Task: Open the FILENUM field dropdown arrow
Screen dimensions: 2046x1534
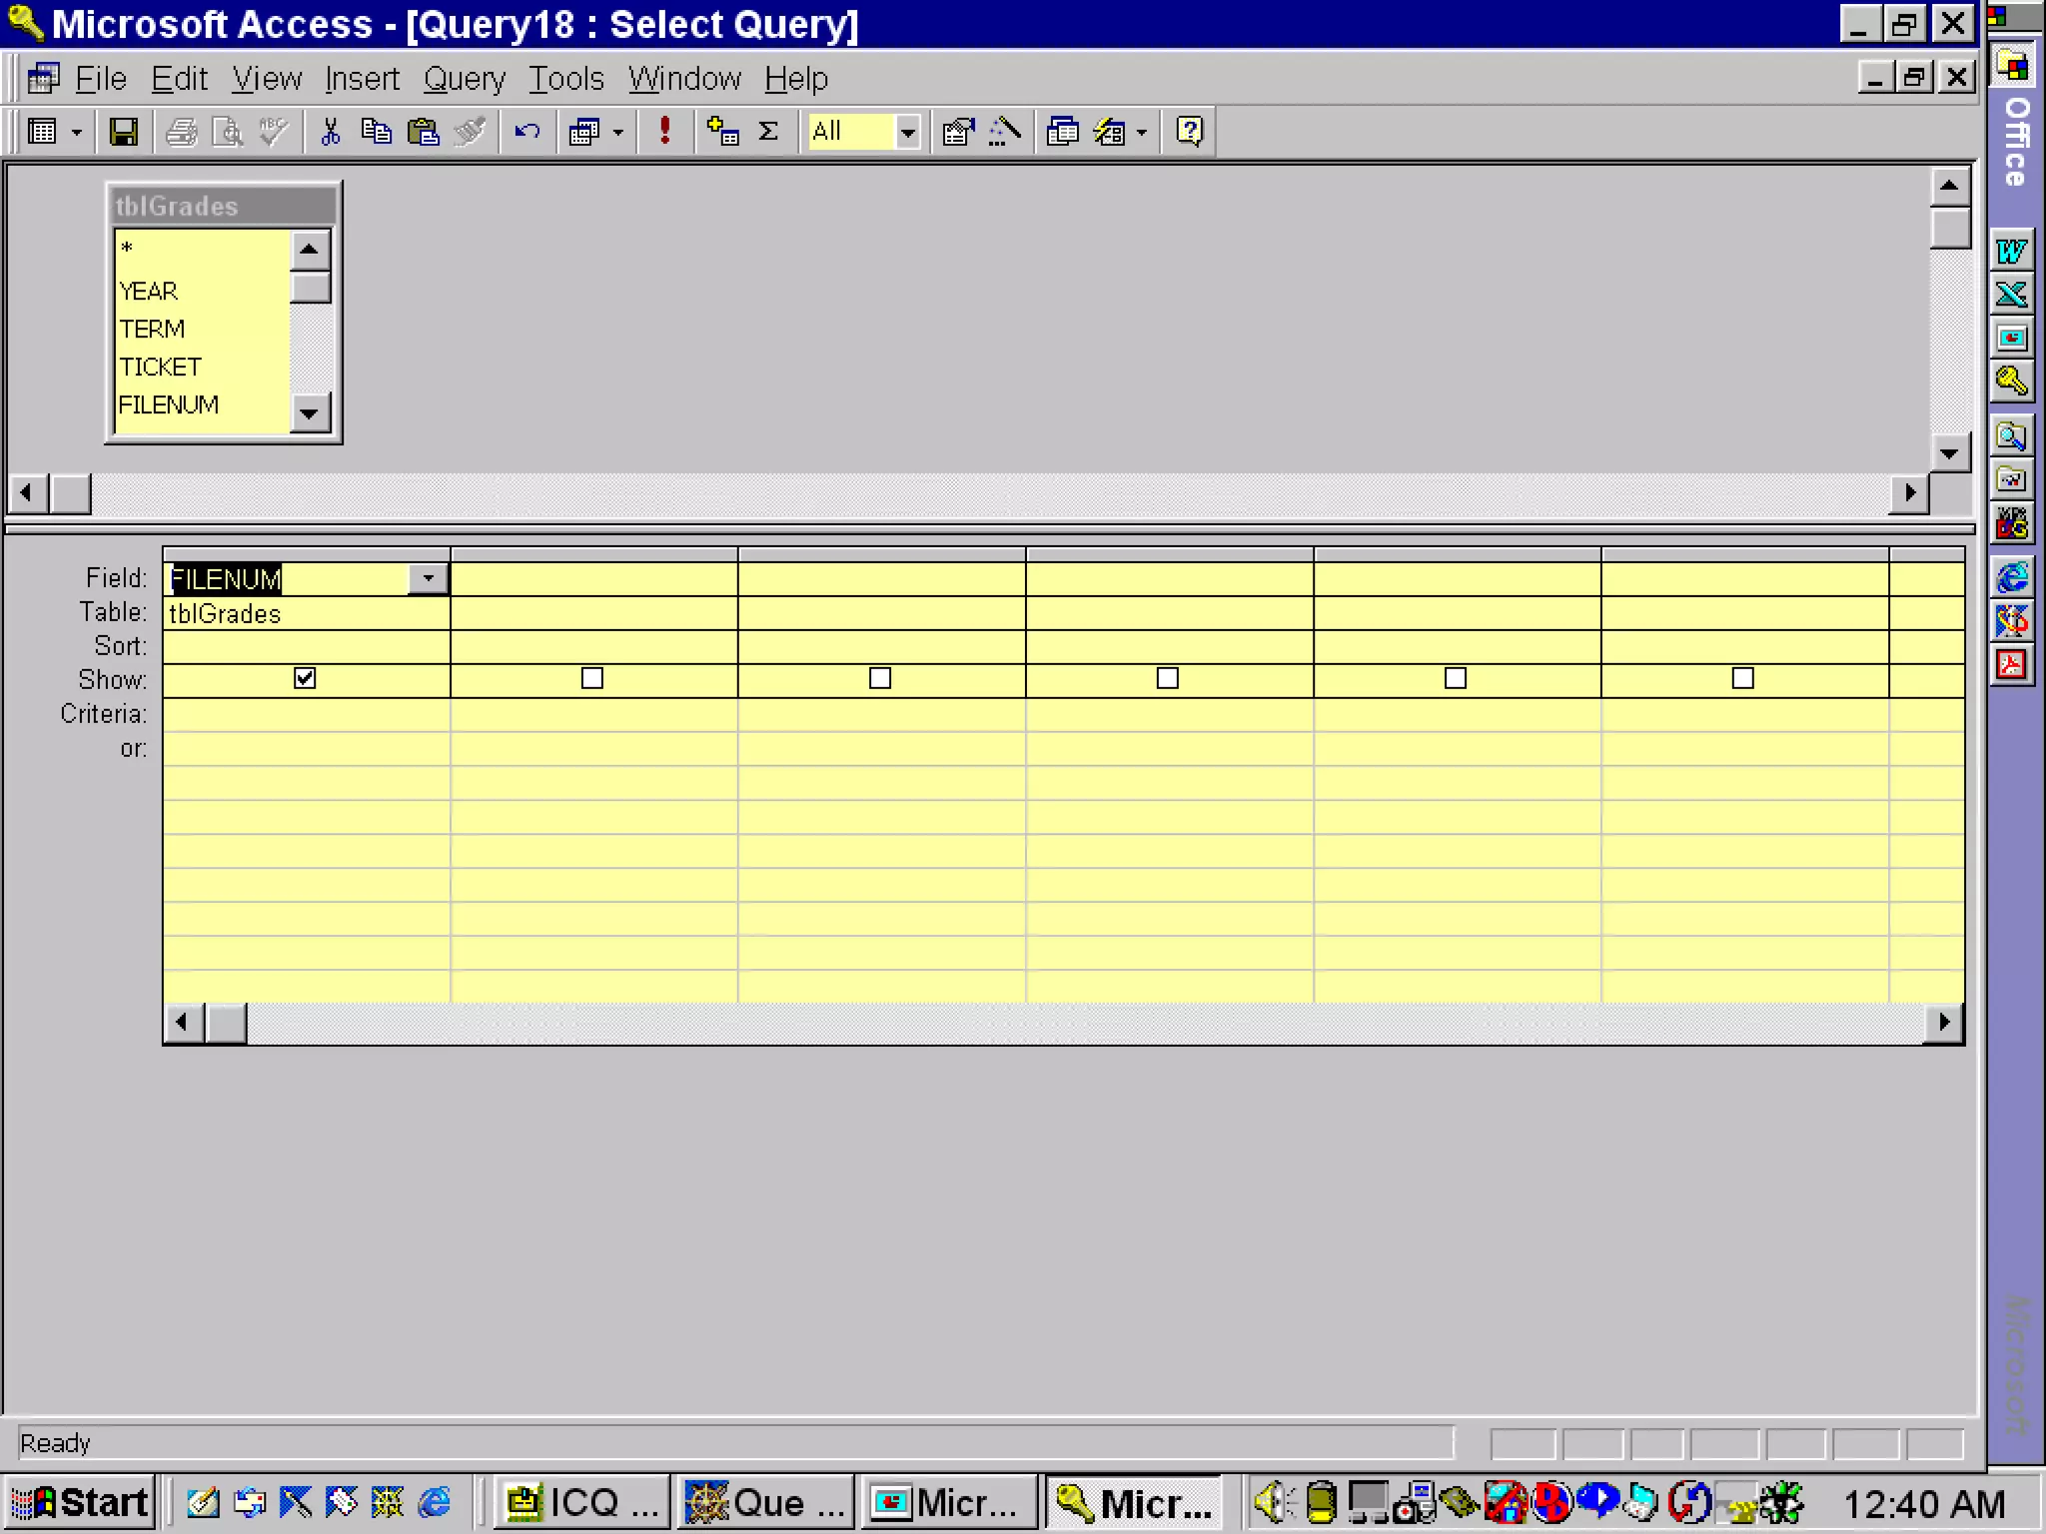Action: (x=428, y=578)
